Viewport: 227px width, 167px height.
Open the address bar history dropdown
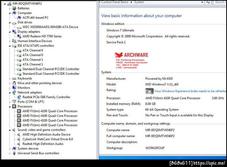click(x=202, y=2)
